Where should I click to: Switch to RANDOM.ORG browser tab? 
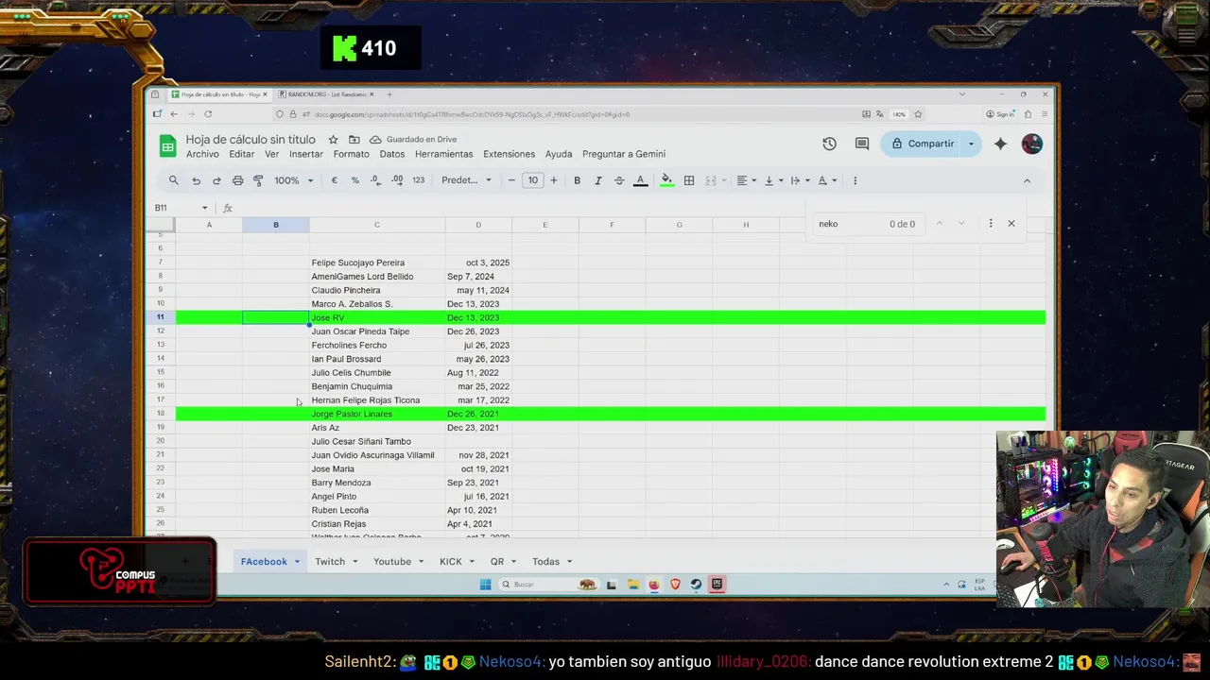(326, 94)
